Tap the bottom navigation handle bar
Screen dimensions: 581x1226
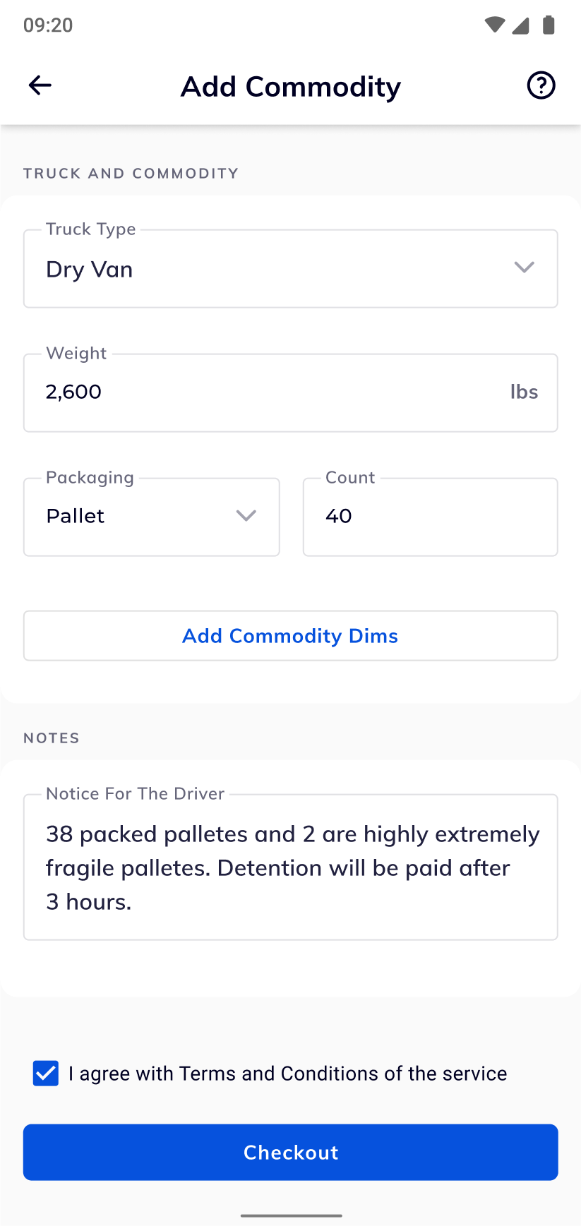290,1215
